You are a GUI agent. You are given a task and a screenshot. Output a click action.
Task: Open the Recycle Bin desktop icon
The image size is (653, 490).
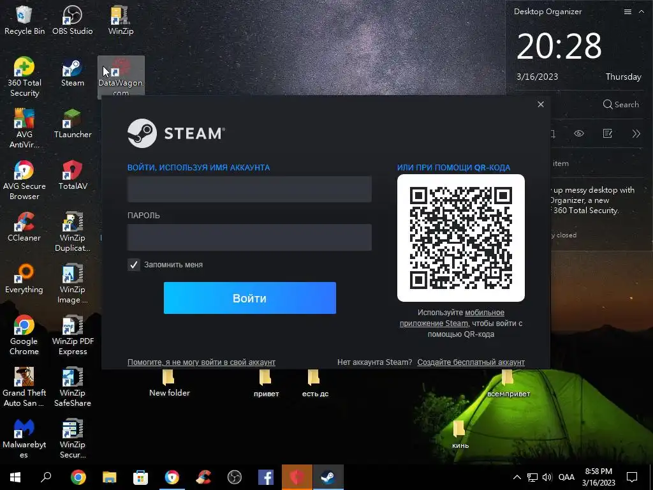pyautogui.click(x=24, y=20)
